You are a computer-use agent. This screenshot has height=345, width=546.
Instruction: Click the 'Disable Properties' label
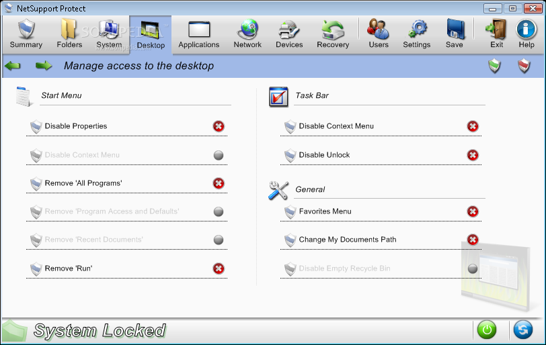pyautogui.click(x=76, y=126)
